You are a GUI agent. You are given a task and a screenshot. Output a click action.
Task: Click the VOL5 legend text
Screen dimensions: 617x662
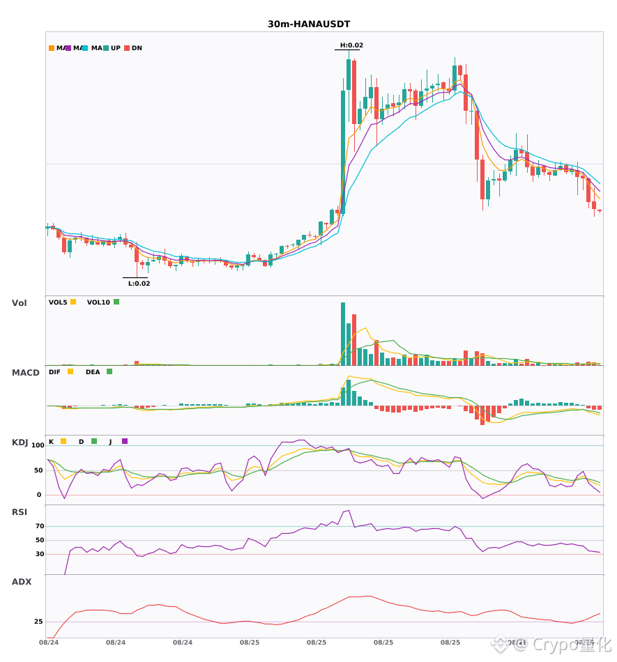58,302
